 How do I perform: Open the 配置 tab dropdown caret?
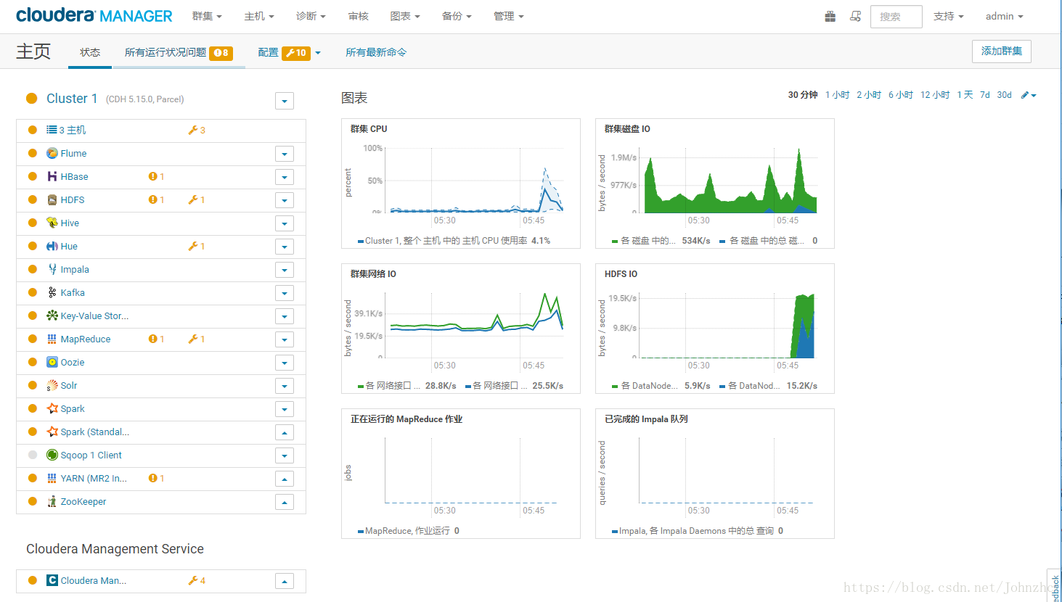pos(318,53)
